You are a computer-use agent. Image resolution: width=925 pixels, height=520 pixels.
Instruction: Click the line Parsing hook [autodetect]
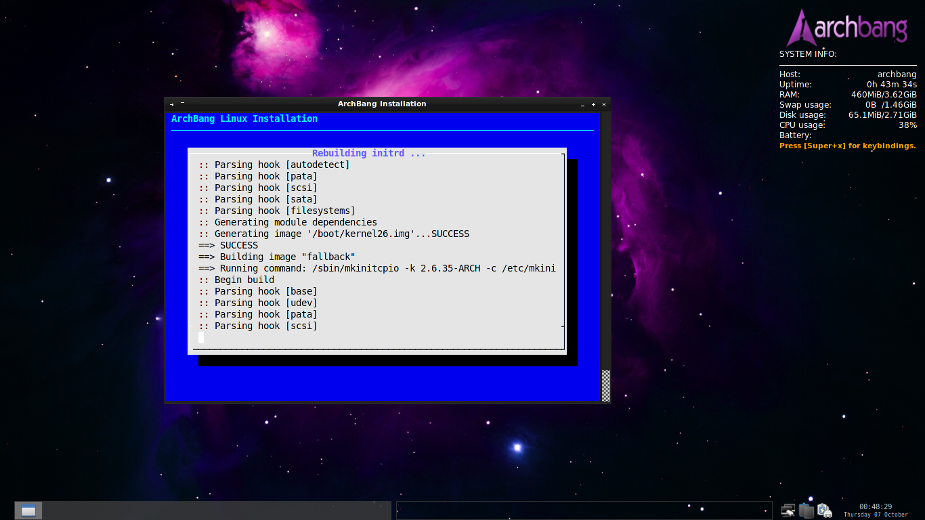pos(274,165)
